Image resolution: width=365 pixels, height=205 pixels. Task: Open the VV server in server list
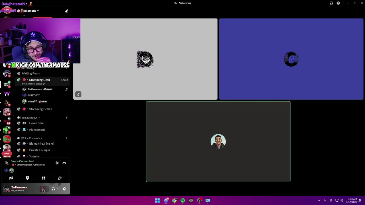(7, 93)
